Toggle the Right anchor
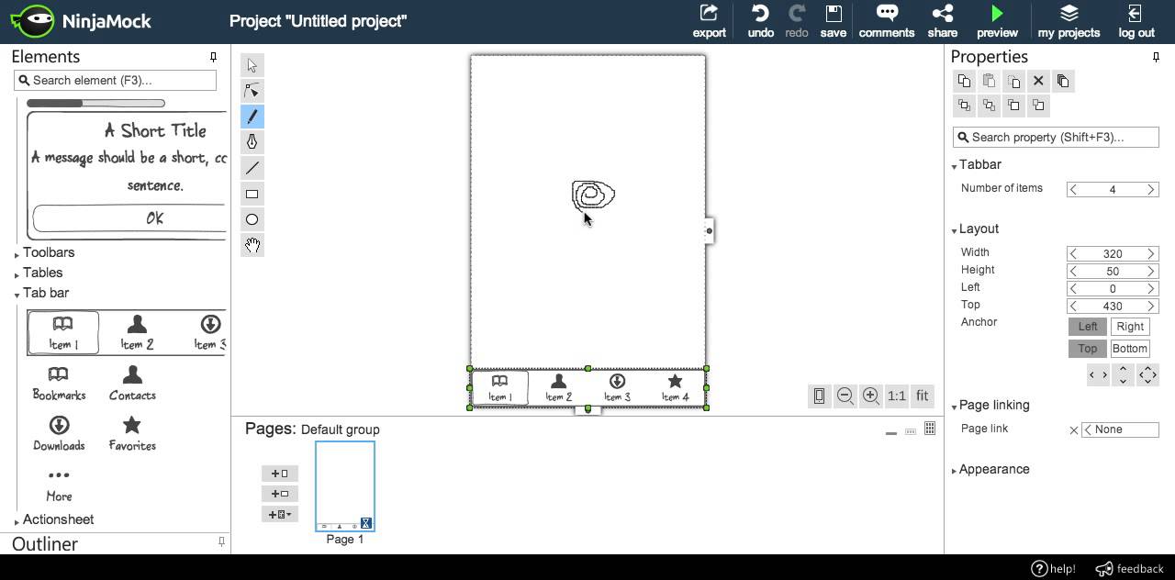This screenshot has height=580, width=1175. click(x=1130, y=327)
